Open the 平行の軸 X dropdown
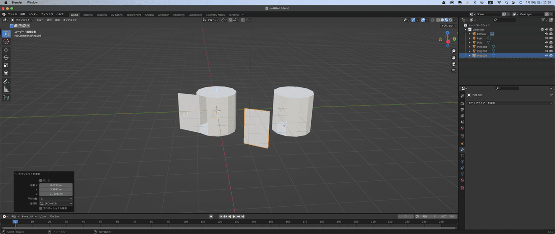Image resolution: width=555 pixels, height=234 pixels. (56, 198)
